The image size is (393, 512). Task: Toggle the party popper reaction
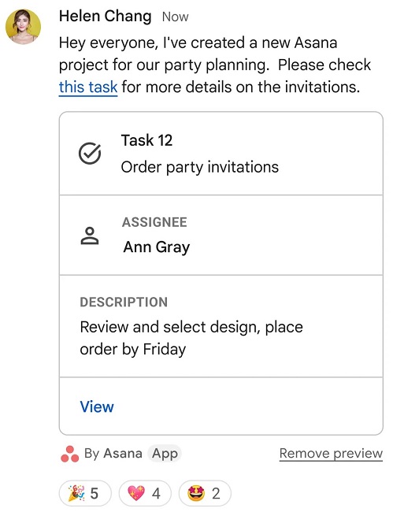point(85,493)
